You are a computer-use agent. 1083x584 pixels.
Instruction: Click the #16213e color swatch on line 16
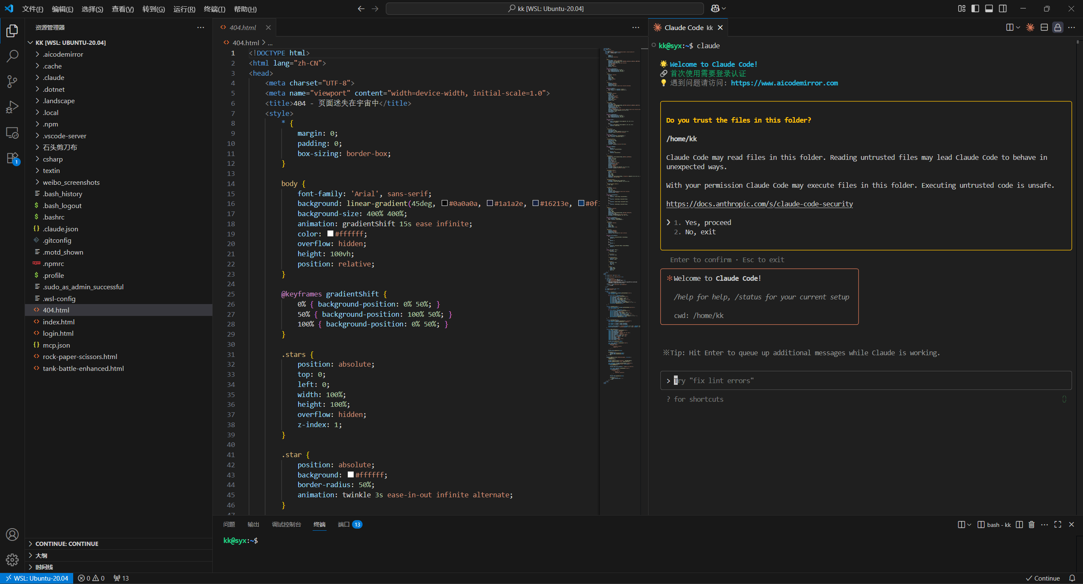[535, 203]
